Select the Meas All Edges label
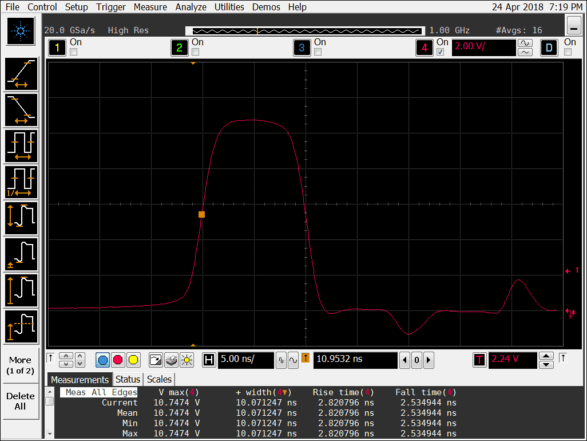The image size is (587, 441). tap(99, 392)
